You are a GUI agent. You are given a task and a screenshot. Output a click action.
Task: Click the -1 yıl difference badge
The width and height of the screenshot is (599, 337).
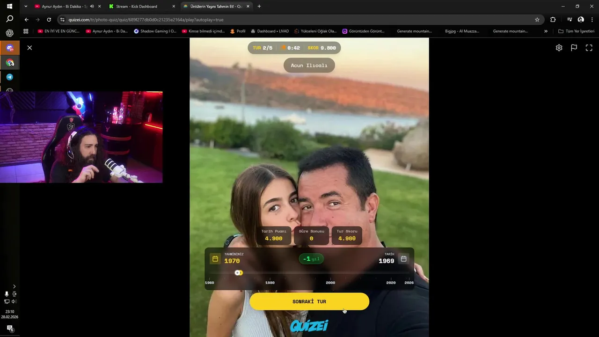311,259
